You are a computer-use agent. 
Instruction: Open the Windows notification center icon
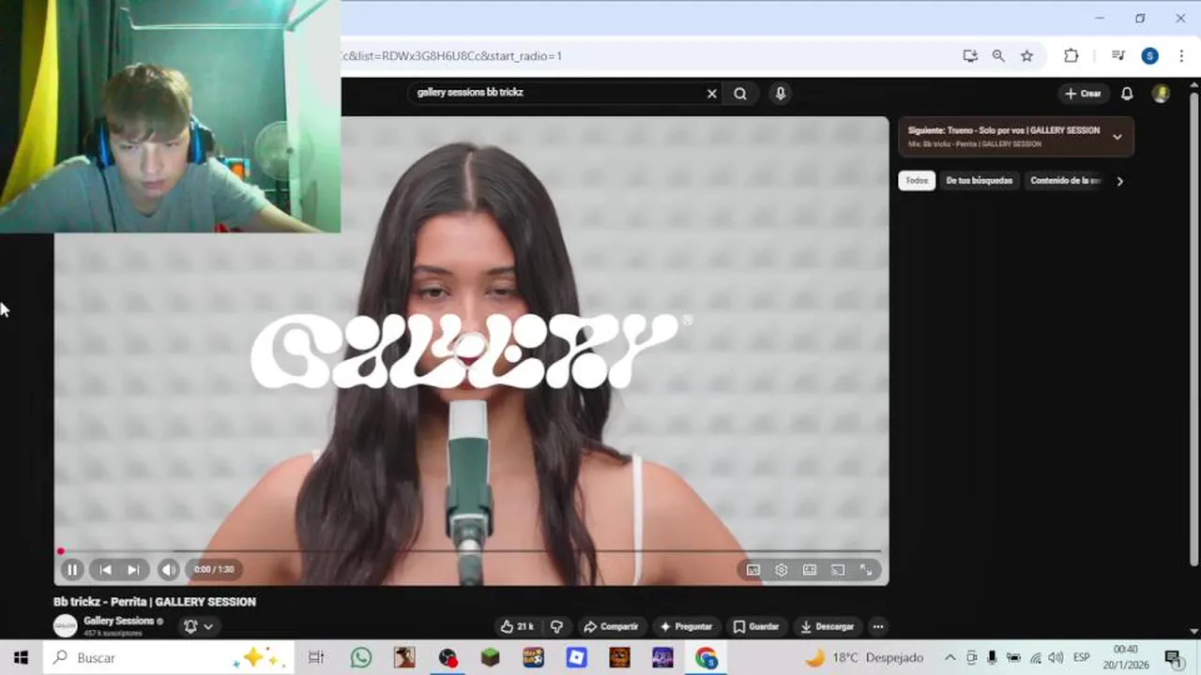1173,658
